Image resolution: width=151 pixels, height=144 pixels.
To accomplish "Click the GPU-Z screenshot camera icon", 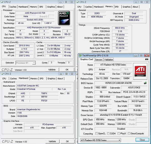I will [146, 59].
